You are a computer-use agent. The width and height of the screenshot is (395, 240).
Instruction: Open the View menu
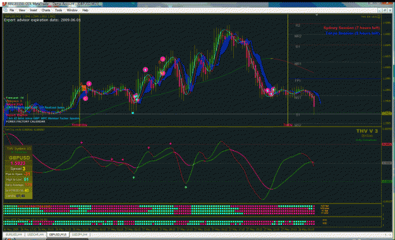[22, 10]
